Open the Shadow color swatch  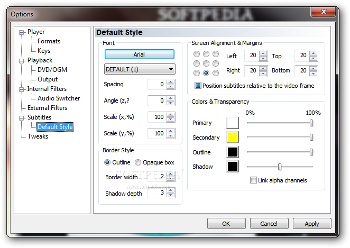[x=233, y=166]
